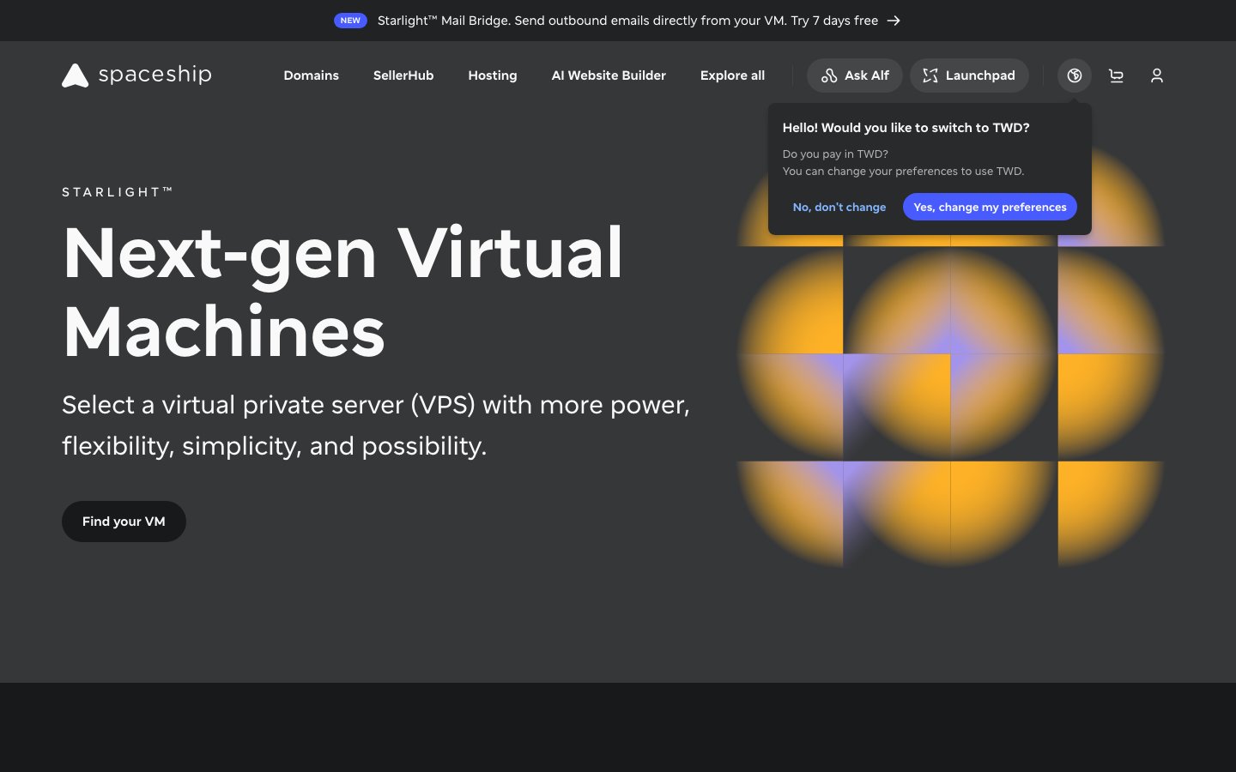Click the spaceship wordmark text
This screenshot has height=772, width=1236.
click(x=155, y=75)
